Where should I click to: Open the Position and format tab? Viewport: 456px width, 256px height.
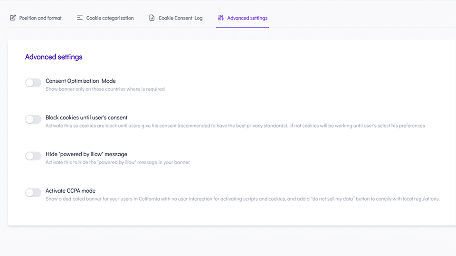pos(40,18)
